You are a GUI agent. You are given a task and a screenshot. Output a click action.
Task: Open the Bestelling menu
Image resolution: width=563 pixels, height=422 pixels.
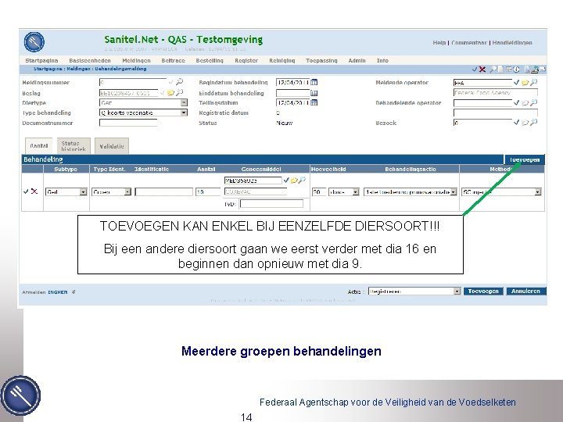click(210, 61)
